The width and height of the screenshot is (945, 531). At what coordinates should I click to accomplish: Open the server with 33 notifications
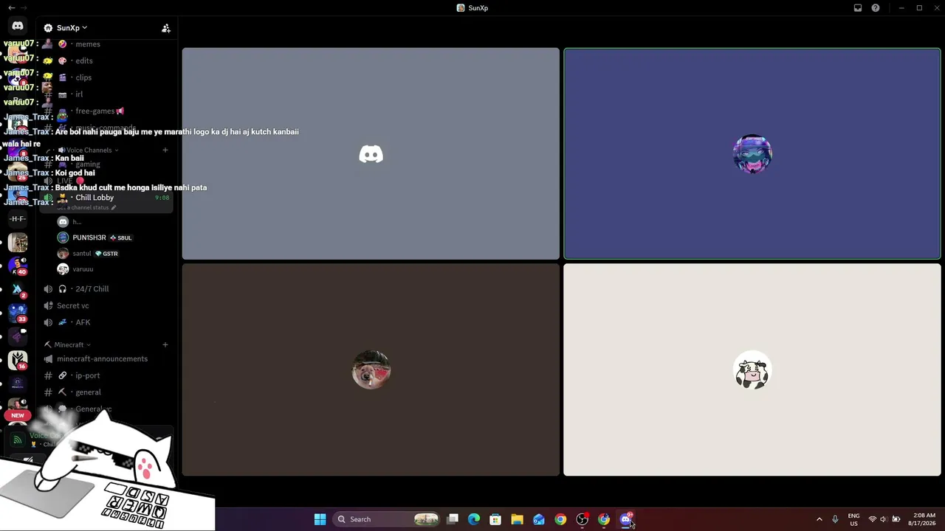click(18, 313)
